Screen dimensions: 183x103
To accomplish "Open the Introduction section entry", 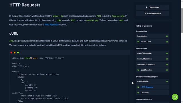I will coord(152,36).
